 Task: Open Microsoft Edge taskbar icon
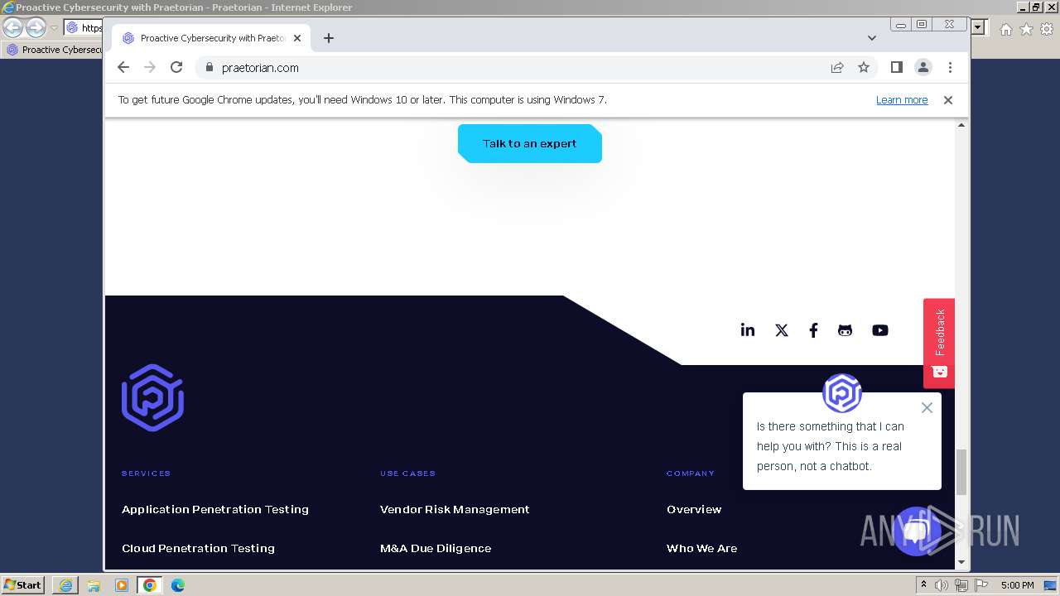tap(178, 585)
